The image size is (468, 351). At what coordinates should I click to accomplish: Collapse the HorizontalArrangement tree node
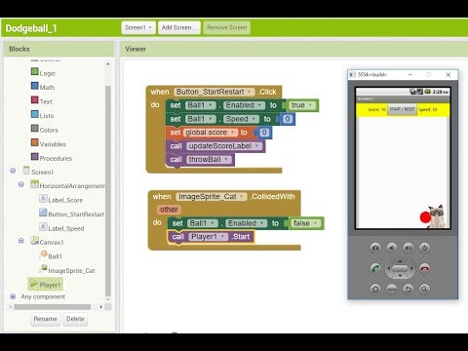point(21,184)
